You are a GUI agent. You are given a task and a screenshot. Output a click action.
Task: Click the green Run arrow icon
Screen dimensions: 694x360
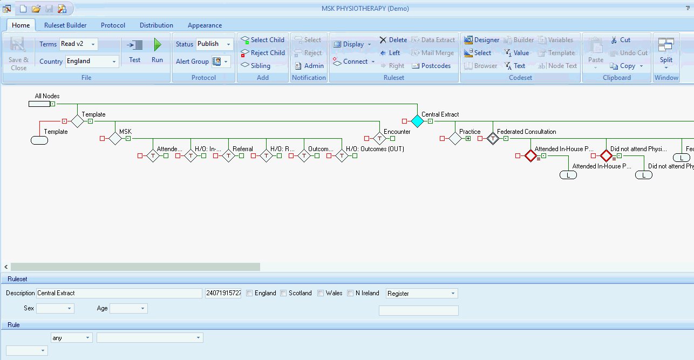(x=157, y=45)
